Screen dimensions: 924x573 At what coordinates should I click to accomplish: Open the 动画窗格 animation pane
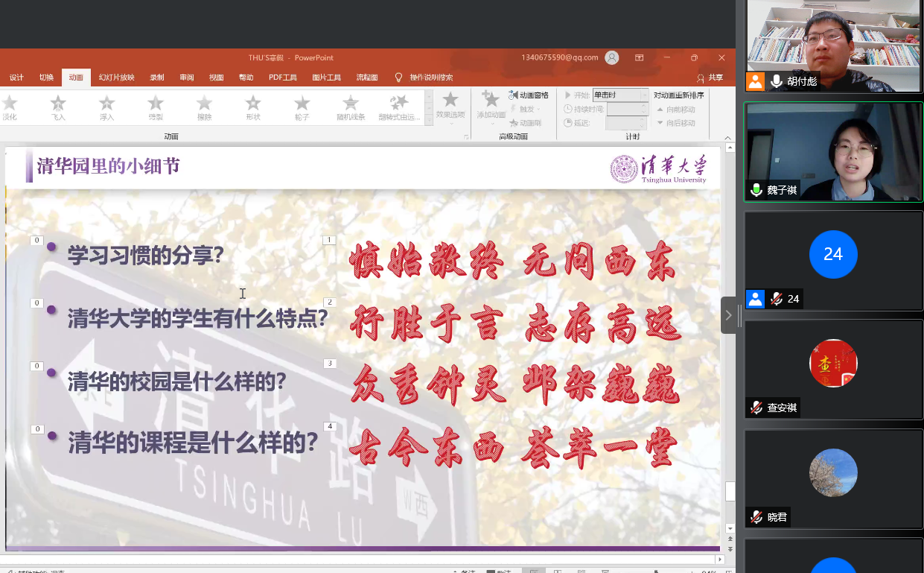529,95
